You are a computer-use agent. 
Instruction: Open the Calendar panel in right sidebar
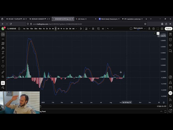170,87
